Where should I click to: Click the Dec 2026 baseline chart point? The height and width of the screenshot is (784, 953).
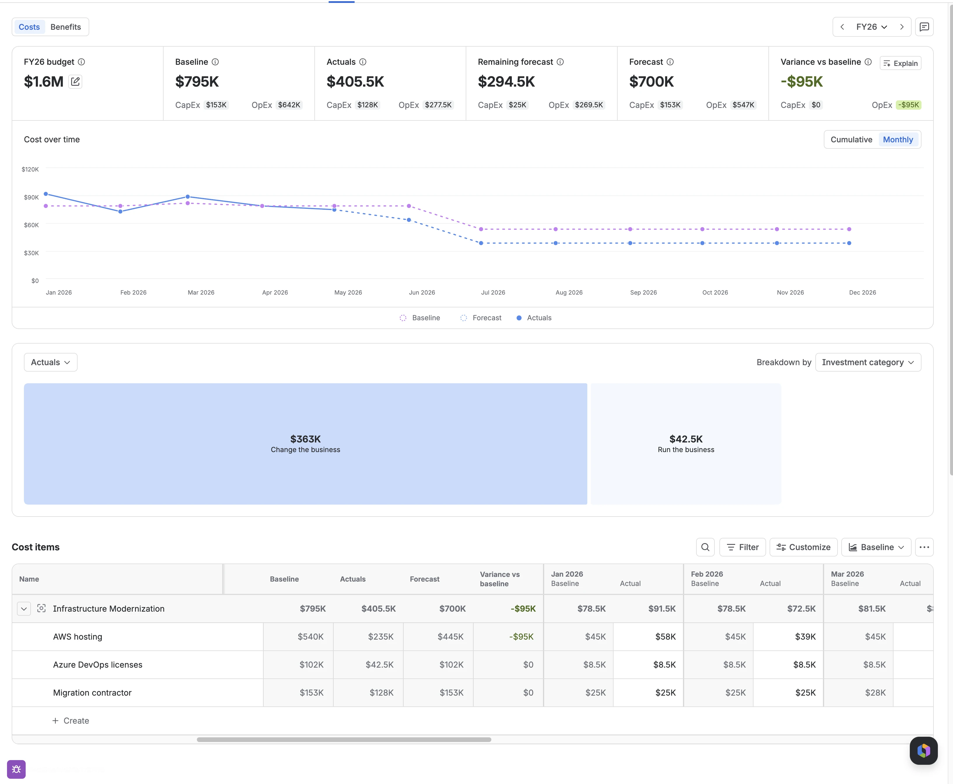pyautogui.click(x=849, y=230)
